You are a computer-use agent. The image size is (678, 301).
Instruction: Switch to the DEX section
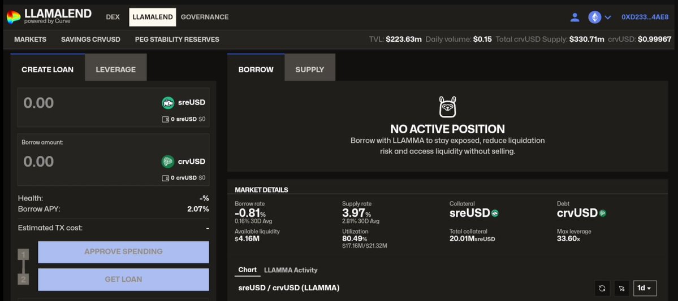pyautogui.click(x=113, y=18)
